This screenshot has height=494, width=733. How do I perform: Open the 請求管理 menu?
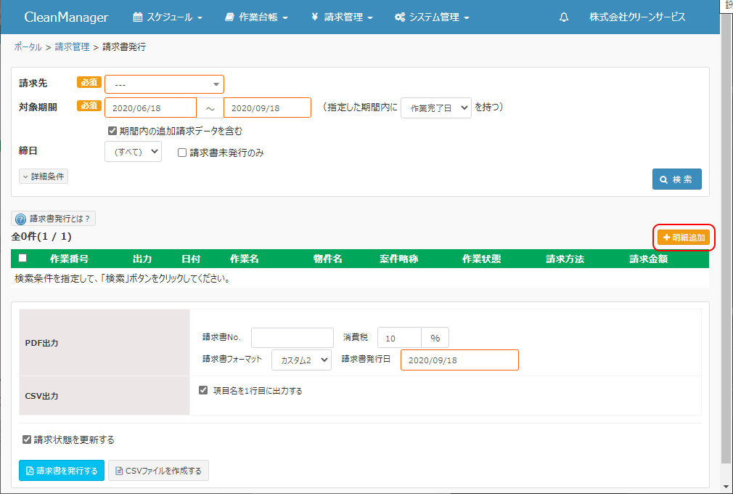[x=342, y=17]
